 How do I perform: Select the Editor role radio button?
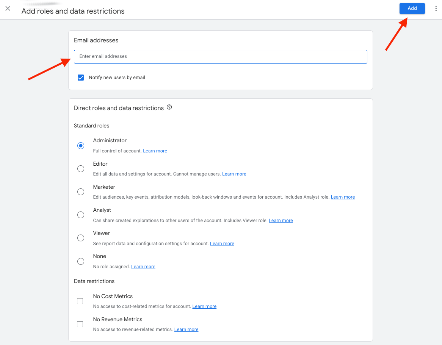81,169
